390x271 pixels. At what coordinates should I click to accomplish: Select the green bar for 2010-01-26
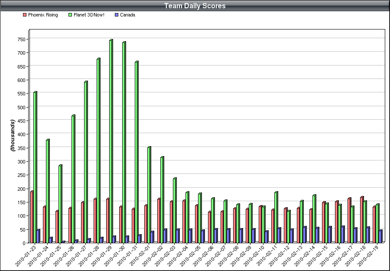[73, 179]
